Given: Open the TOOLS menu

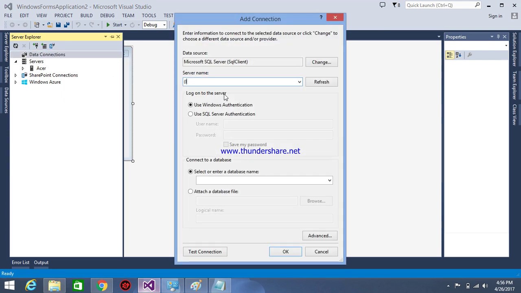Looking at the screenshot, I should coord(149,15).
